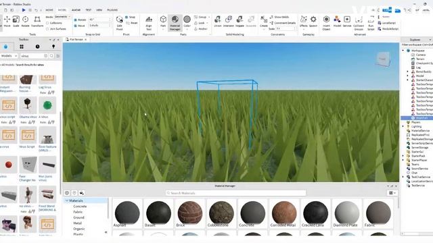Expand the Lighting node in Explorer

coord(403,126)
